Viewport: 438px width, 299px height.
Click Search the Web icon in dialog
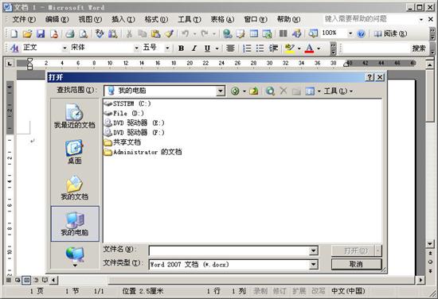click(x=270, y=91)
